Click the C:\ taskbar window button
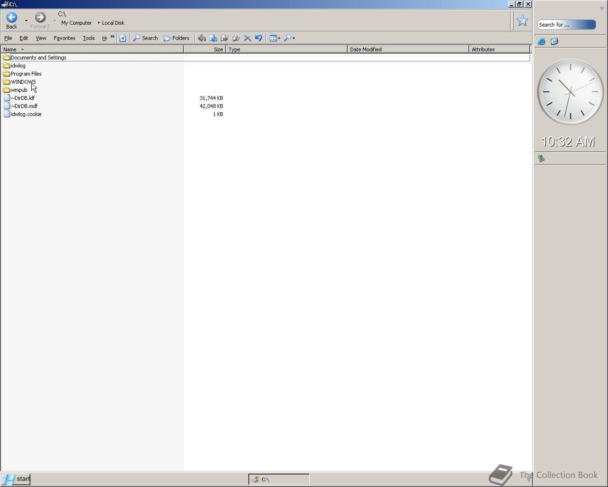The width and height of the screenshot is (608, 487). (x=279, y=479)
